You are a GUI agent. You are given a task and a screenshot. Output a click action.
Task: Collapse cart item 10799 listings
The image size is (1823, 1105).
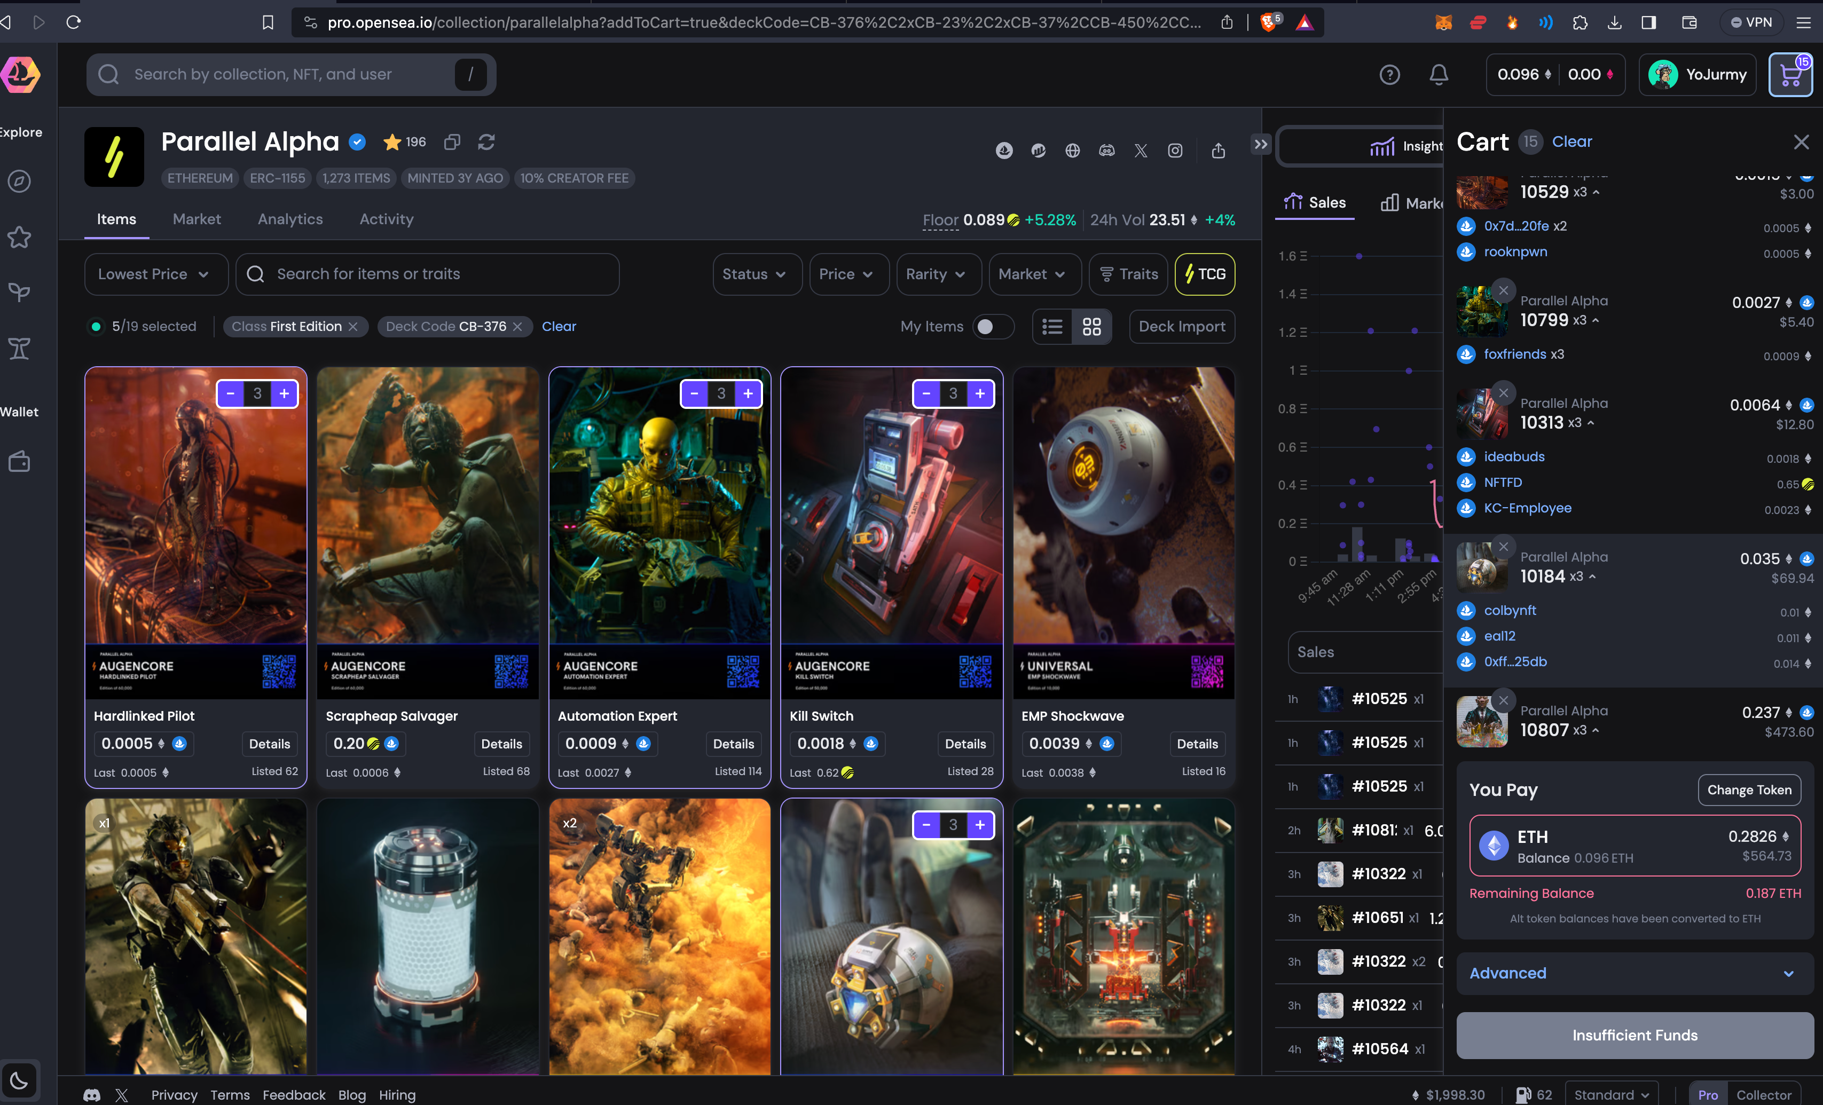(1596, 320)
